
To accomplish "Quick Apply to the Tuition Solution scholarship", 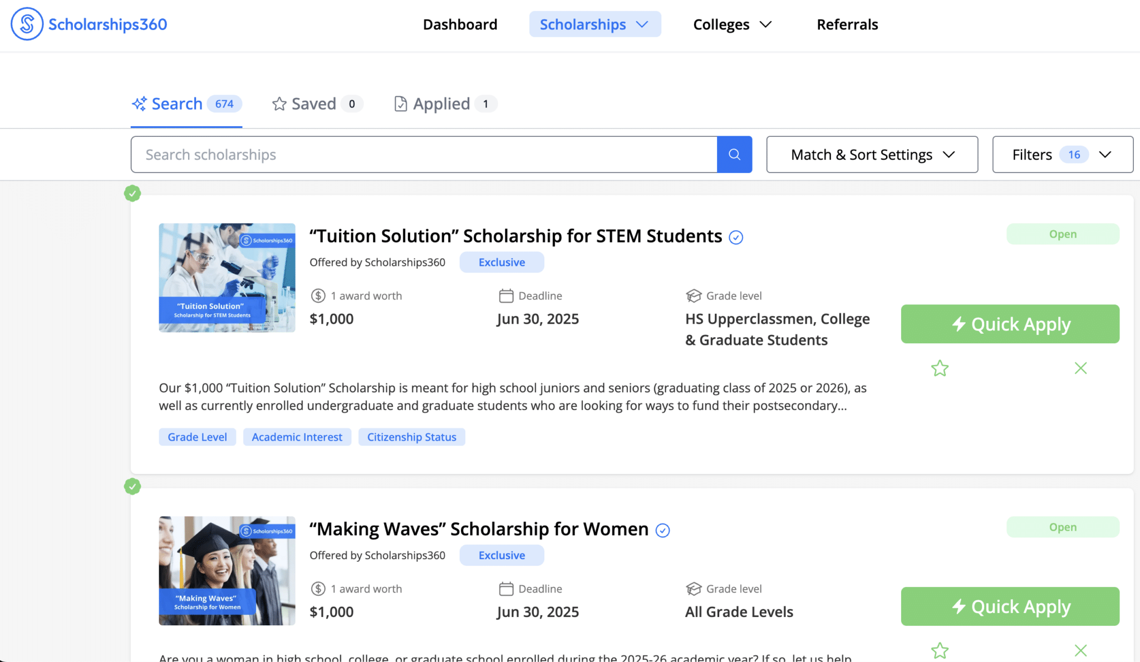I will [1010, 324].
